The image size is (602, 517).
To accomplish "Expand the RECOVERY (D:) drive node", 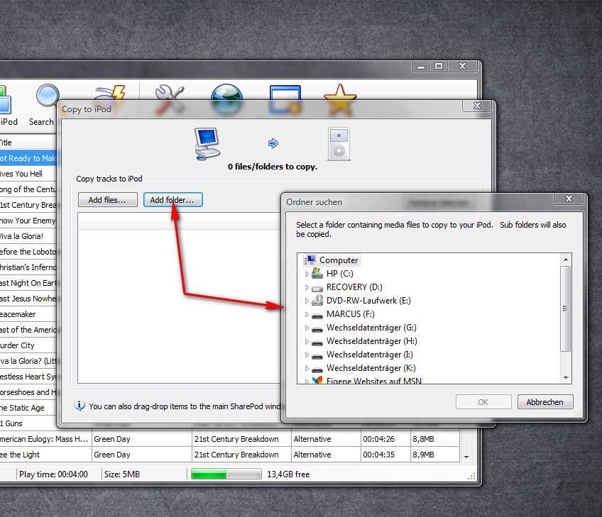I will click(307, 287).
